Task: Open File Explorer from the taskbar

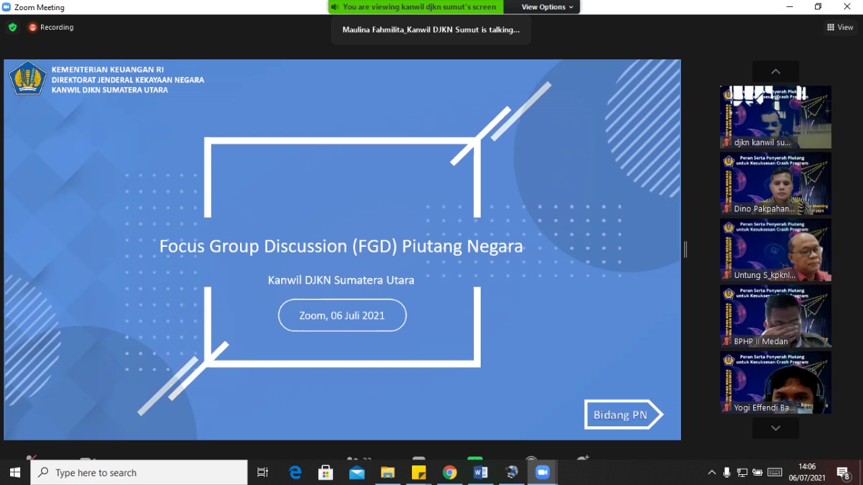Action: click(388, 472)
